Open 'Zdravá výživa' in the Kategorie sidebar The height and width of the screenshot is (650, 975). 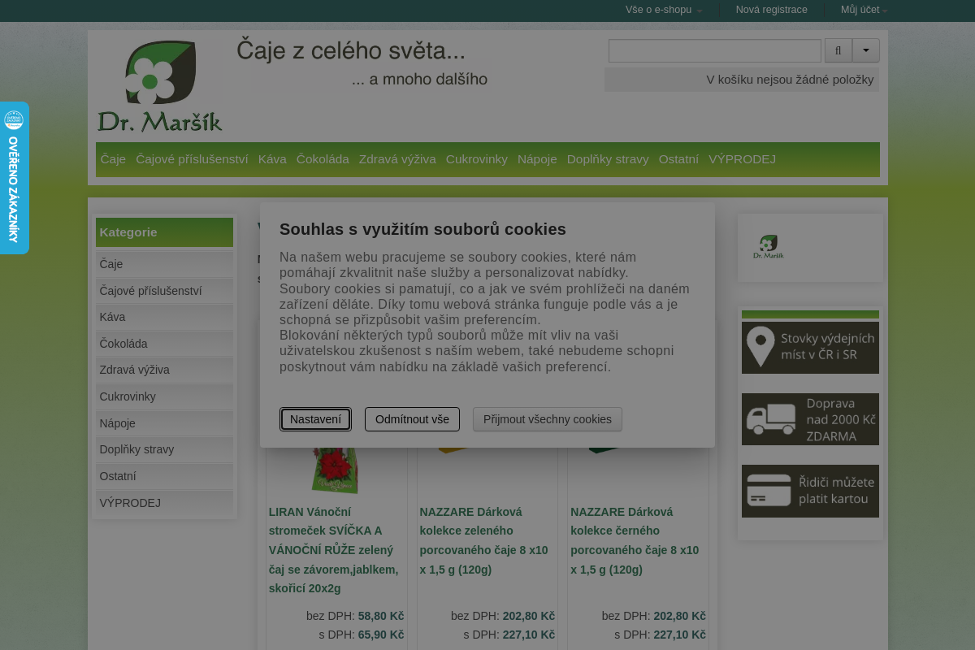(164, 370)
